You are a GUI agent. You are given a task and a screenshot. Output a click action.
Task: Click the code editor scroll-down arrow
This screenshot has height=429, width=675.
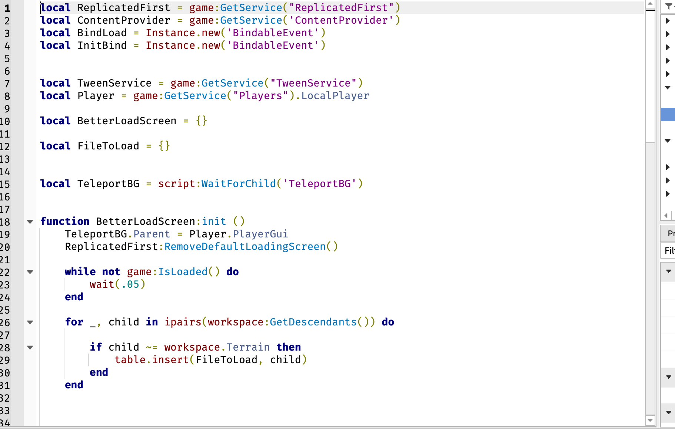651,420
